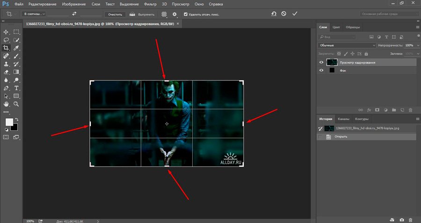Open the Layers panel flyout menu
421x223 pixels.
tap(418, 27)
